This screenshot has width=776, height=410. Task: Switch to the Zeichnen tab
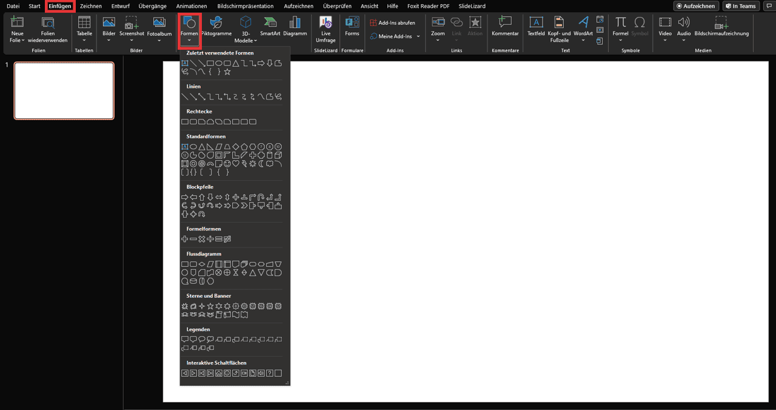click(91, 6)
